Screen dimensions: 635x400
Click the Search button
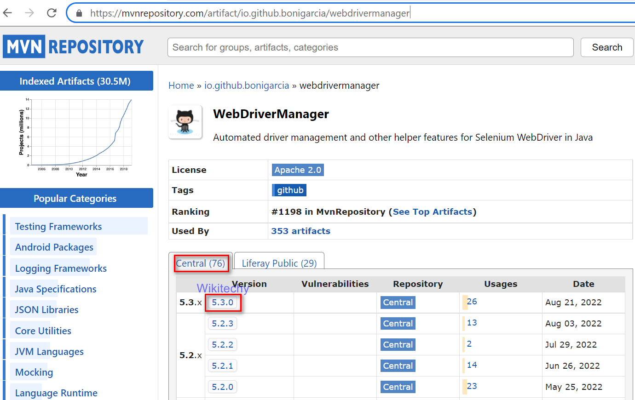(607, 47)
